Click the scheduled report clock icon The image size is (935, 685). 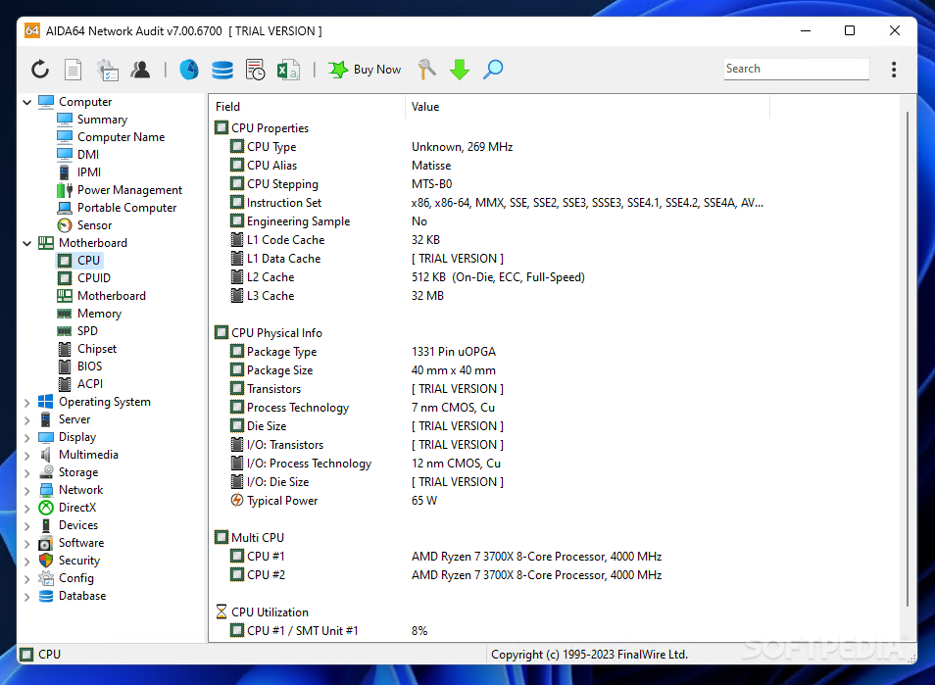pos(255,70)
